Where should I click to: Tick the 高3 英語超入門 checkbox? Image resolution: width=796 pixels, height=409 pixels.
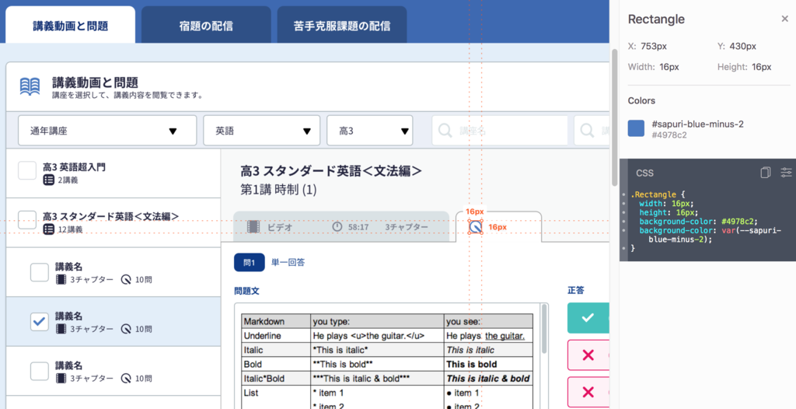[x=27, y=170]
